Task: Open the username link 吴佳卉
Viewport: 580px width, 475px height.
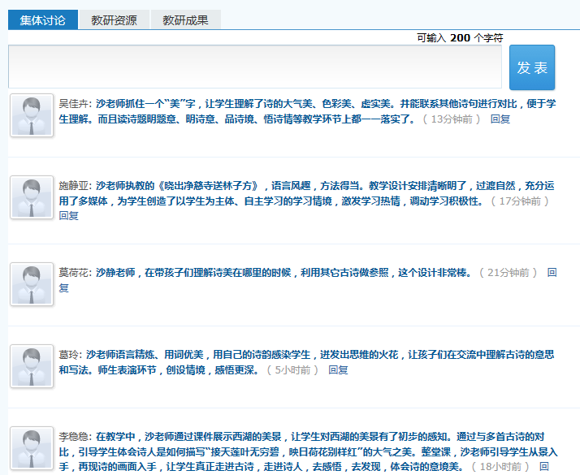Action: [x=74, y=104]
